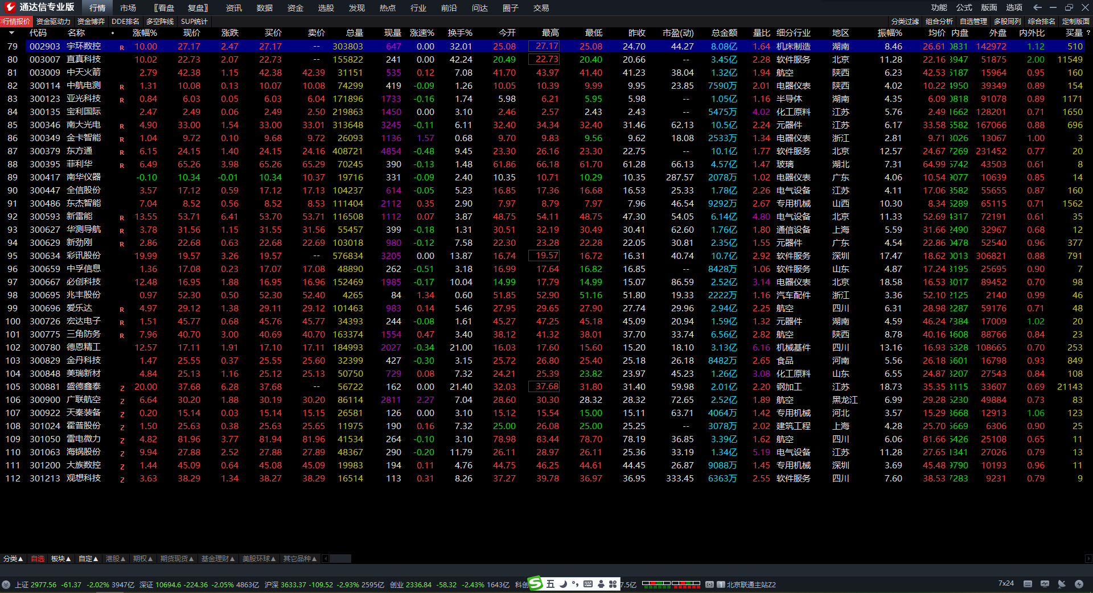Expand the 美股环球 bottom dropdown
The image size is (1093, 593).
click(x=259, y=559)
